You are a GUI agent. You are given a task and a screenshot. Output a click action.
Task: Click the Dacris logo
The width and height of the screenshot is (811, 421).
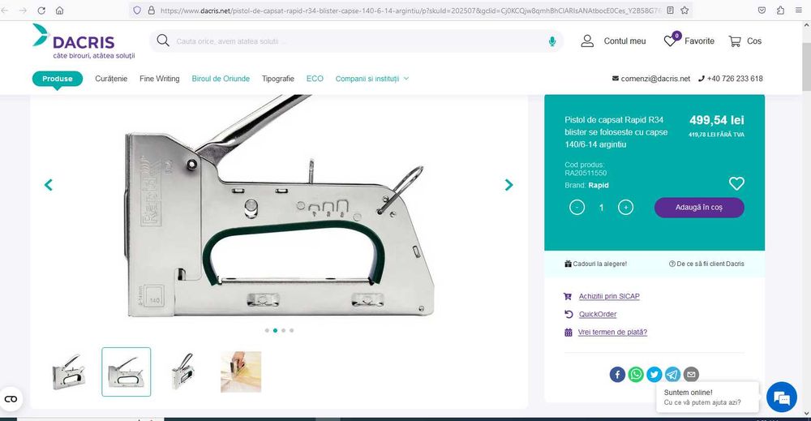[83, 41]
